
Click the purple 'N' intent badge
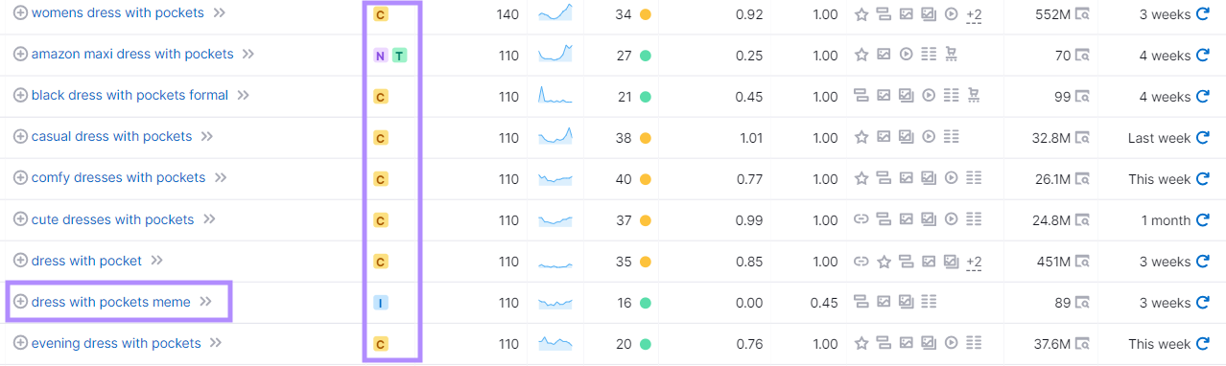[x=380, y=56]
